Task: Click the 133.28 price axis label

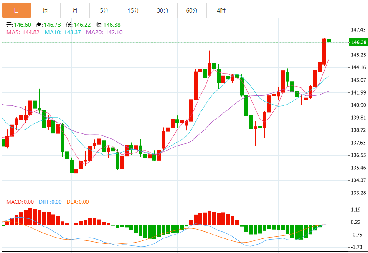Action: [358, 193]
